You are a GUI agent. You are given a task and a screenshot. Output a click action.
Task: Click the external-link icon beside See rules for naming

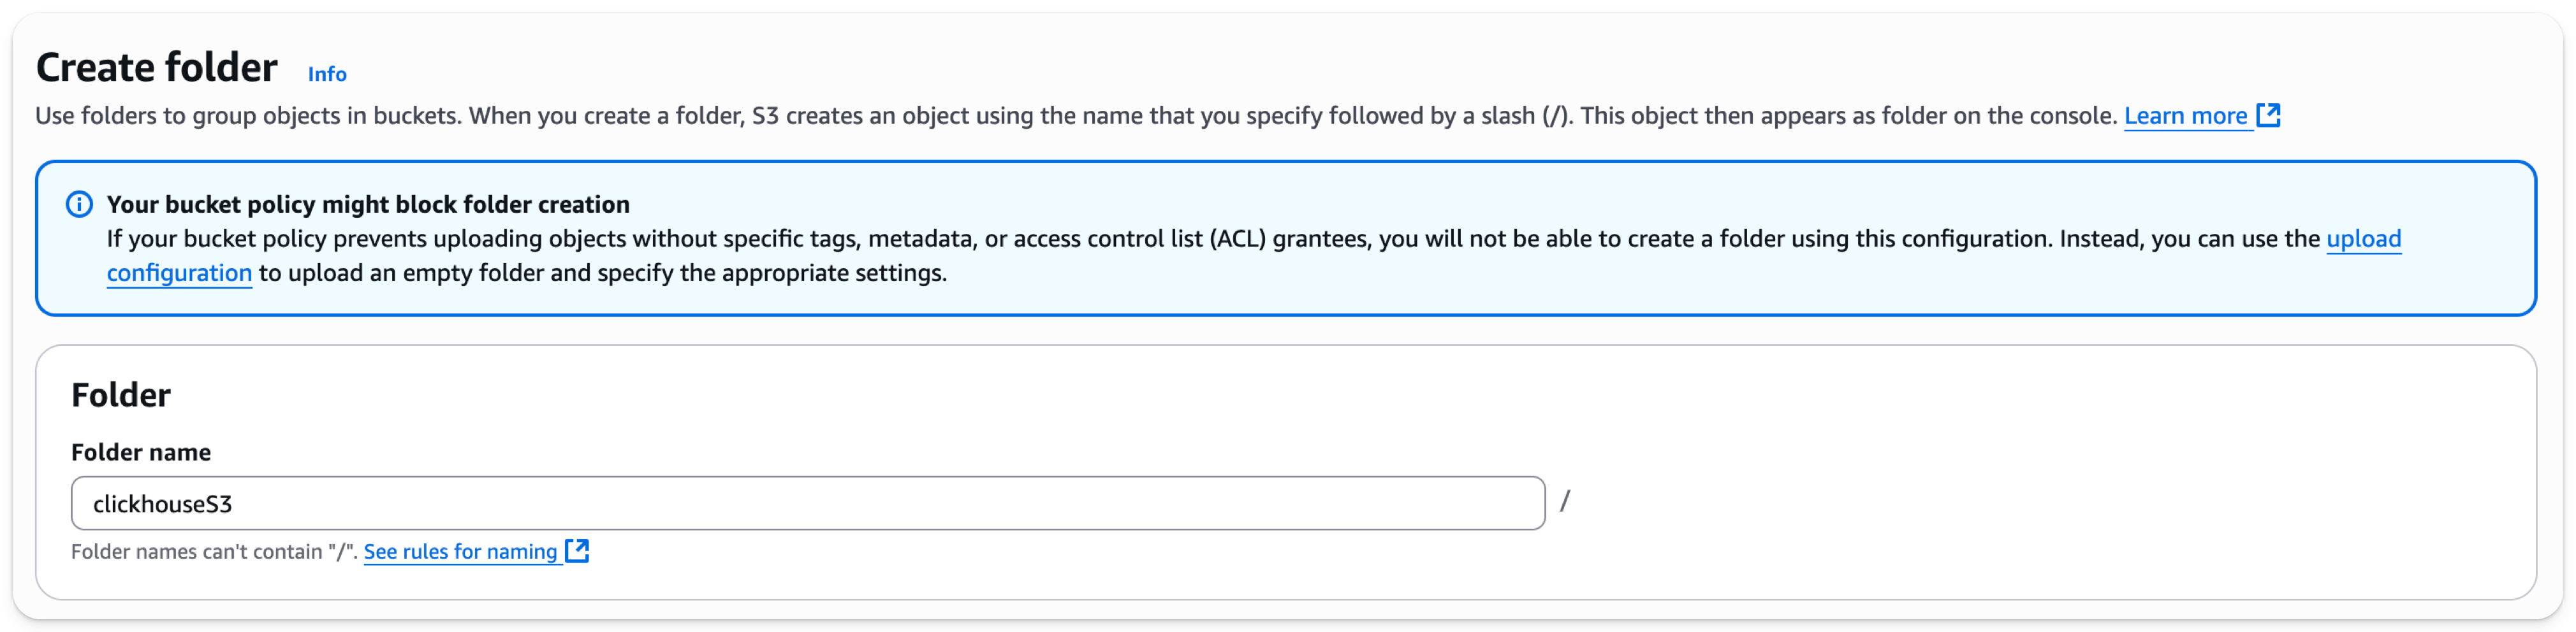577,550
